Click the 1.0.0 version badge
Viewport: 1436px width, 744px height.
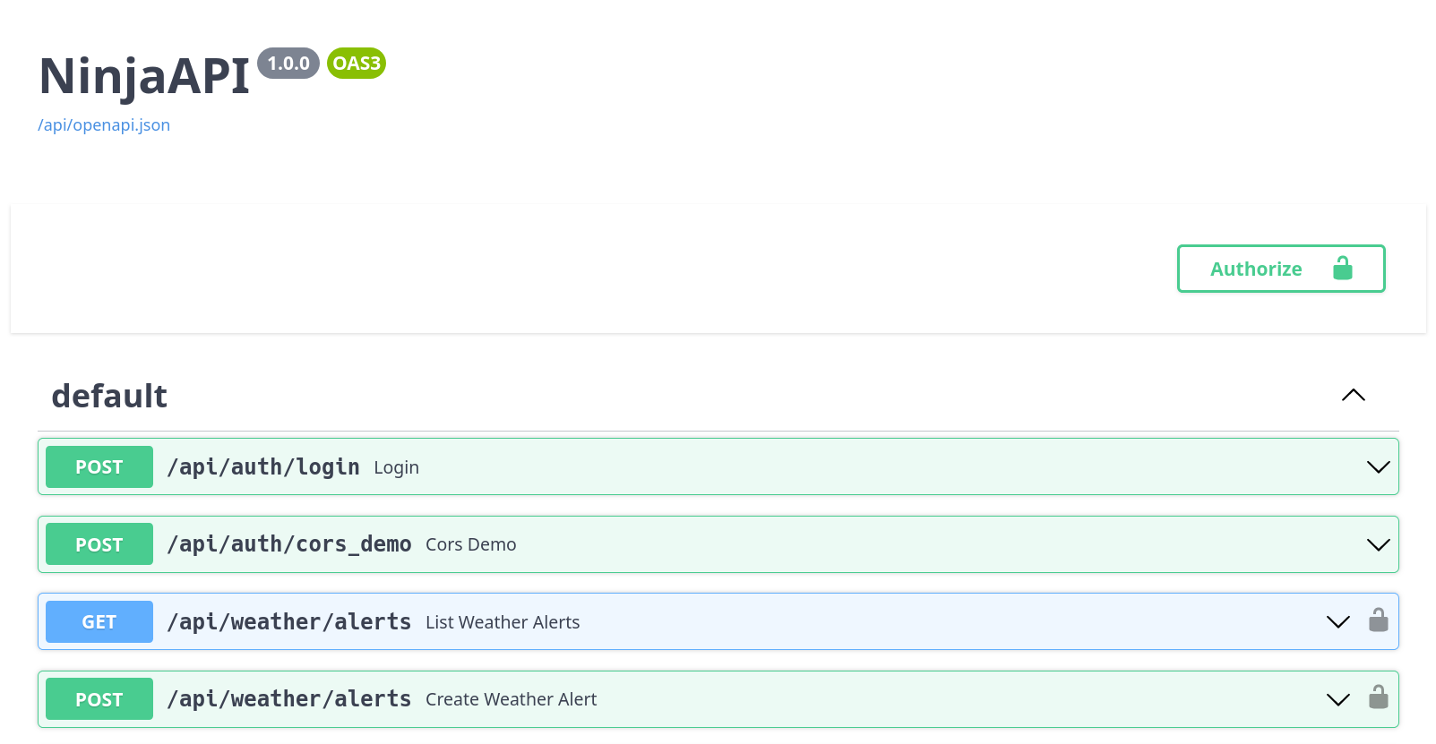point(288,64)
